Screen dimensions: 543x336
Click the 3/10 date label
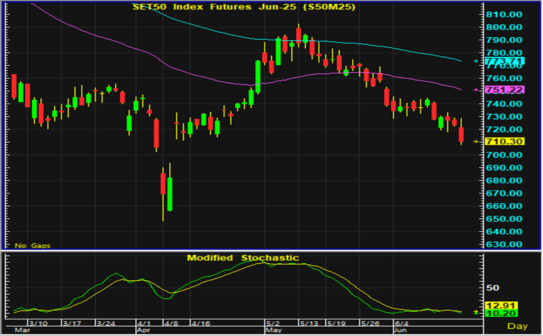pos(38,324)
